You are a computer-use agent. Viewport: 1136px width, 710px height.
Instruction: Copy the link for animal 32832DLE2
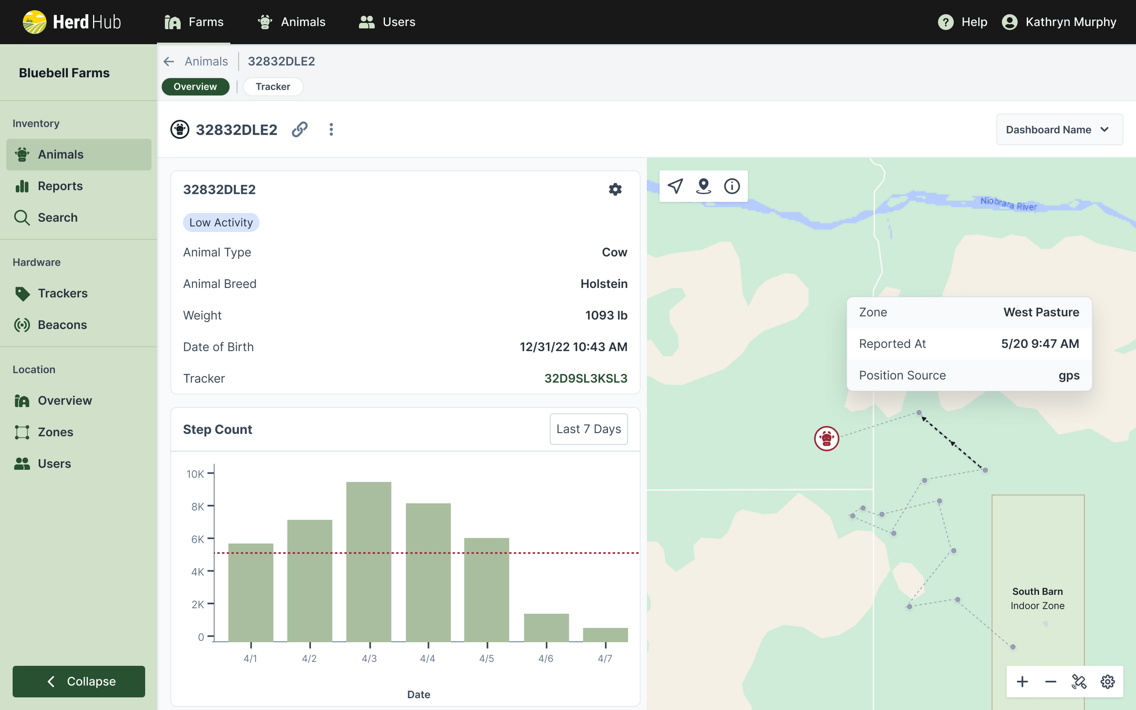pyautogui.click(x=300, y=129)
